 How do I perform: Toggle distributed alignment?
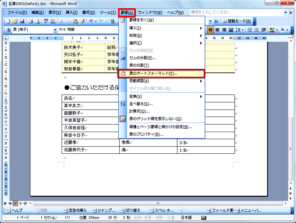231,30
